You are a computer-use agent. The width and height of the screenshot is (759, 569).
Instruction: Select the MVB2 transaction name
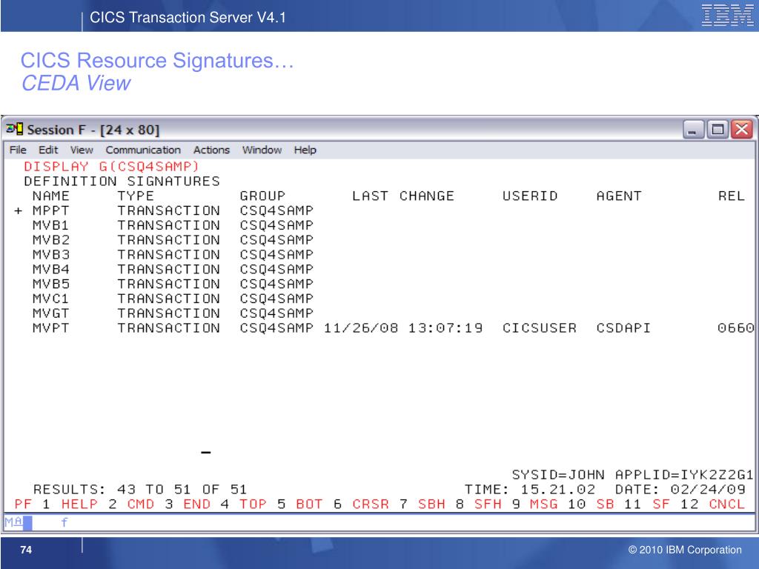tap(51, 240)
